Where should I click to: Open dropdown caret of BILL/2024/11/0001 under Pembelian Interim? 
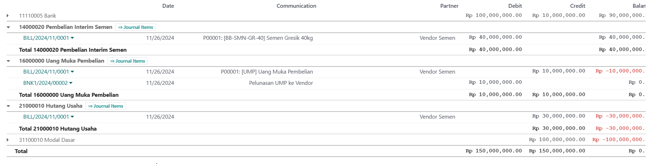[x=72, y=38]
